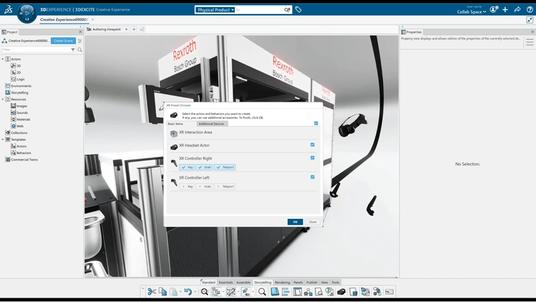536x302 pixels.
Task: Toggle the select-all checkbox atop the dialog
Action: [x=316, y=123]
